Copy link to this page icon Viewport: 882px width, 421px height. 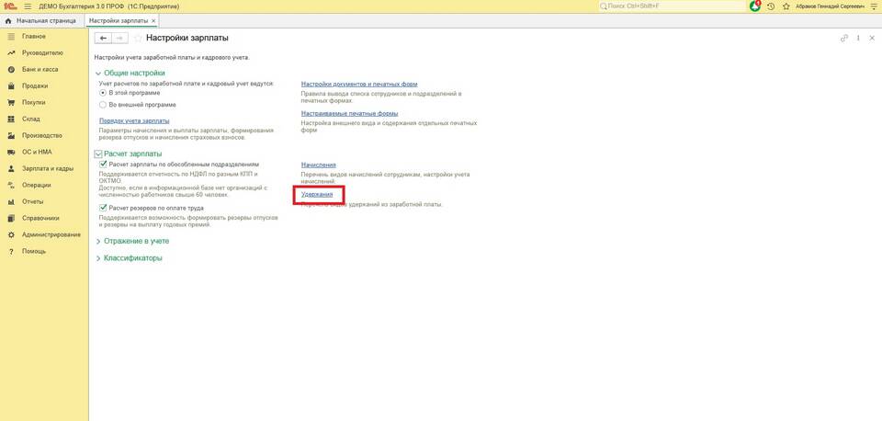click(x=844, y=39)
